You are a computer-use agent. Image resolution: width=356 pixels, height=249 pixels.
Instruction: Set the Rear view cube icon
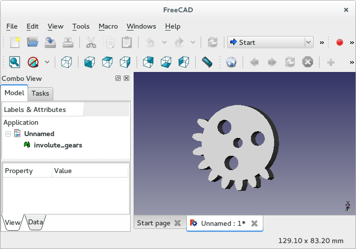[x=148, y=62]
